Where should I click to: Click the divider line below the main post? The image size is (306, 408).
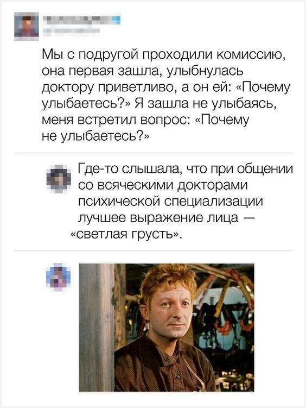point(153,153)
